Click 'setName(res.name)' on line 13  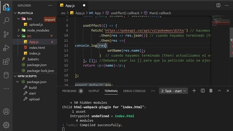click(x=124, y=51)
